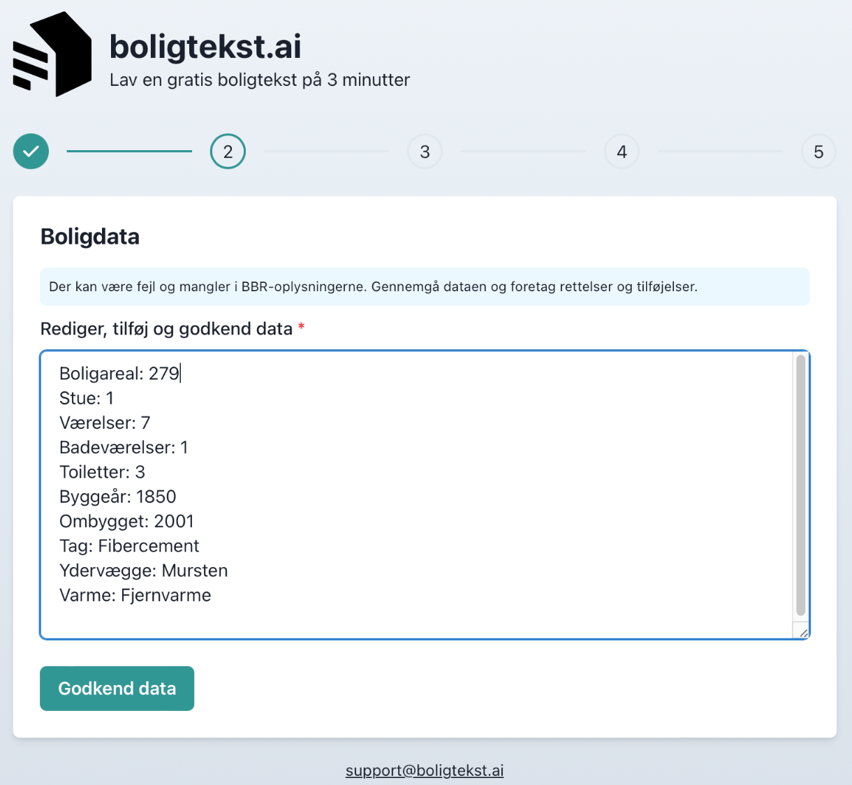The image size is (852, 785).
Task: Place cursor on the Boligareal: 279 line
Action: pos(119,374)
